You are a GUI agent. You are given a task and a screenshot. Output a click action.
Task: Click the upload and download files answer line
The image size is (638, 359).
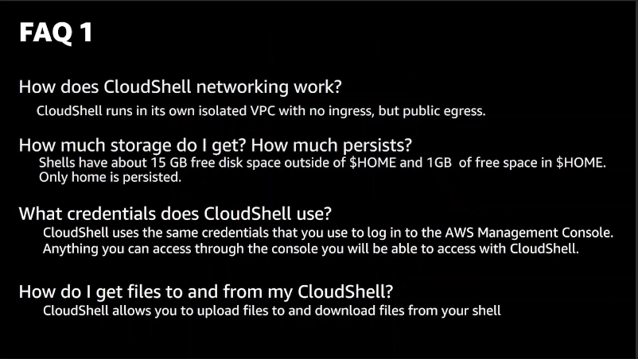(x=272, y=311)
